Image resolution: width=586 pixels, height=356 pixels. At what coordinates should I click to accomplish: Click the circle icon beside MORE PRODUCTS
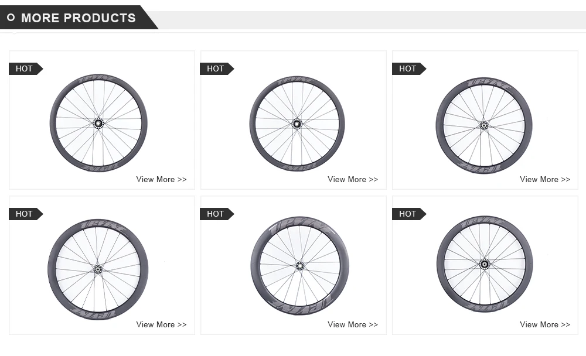pyautogui.click(x=11, y=18)
